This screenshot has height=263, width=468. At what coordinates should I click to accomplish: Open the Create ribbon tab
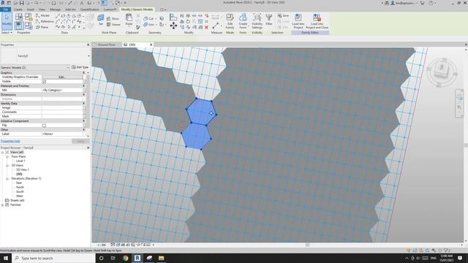pos(18,9)
